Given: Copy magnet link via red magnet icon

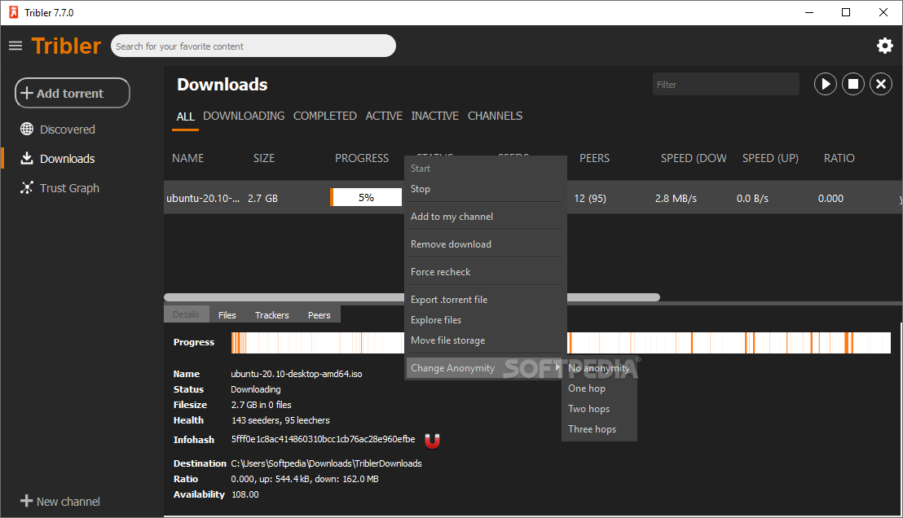Looking at the screenshot, I should [x=432, y=441].
